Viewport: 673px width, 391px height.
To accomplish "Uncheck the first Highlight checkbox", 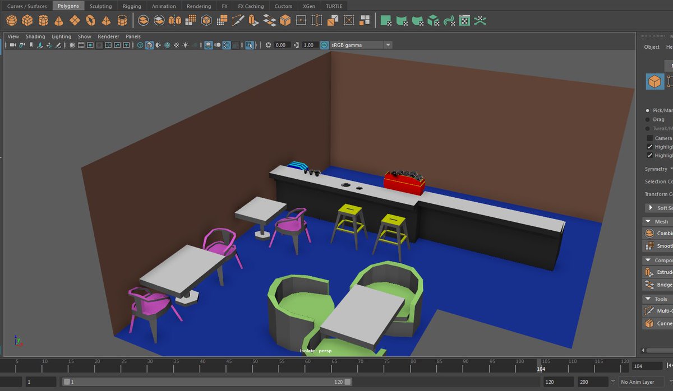I will [x=650, y=147].
